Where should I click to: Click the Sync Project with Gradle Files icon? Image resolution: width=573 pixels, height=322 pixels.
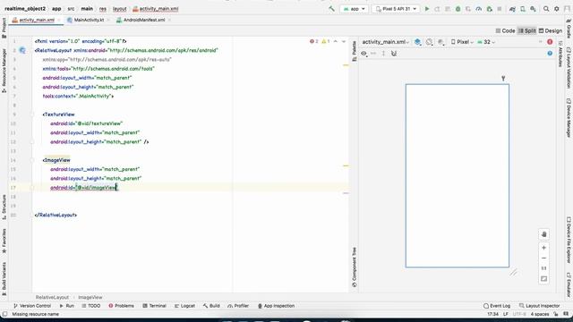512,8
